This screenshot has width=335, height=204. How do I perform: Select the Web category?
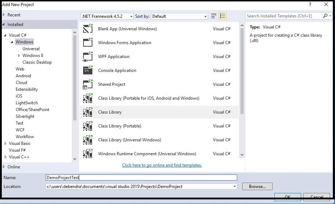(x=20, y=69)
